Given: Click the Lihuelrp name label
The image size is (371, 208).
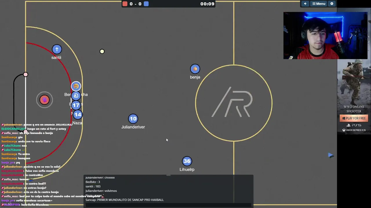Looking at the screenshot, I should (187, 169).
